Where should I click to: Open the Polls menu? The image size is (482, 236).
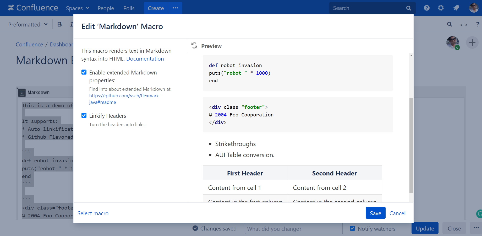pyautogui.click(x=129, y=8)
